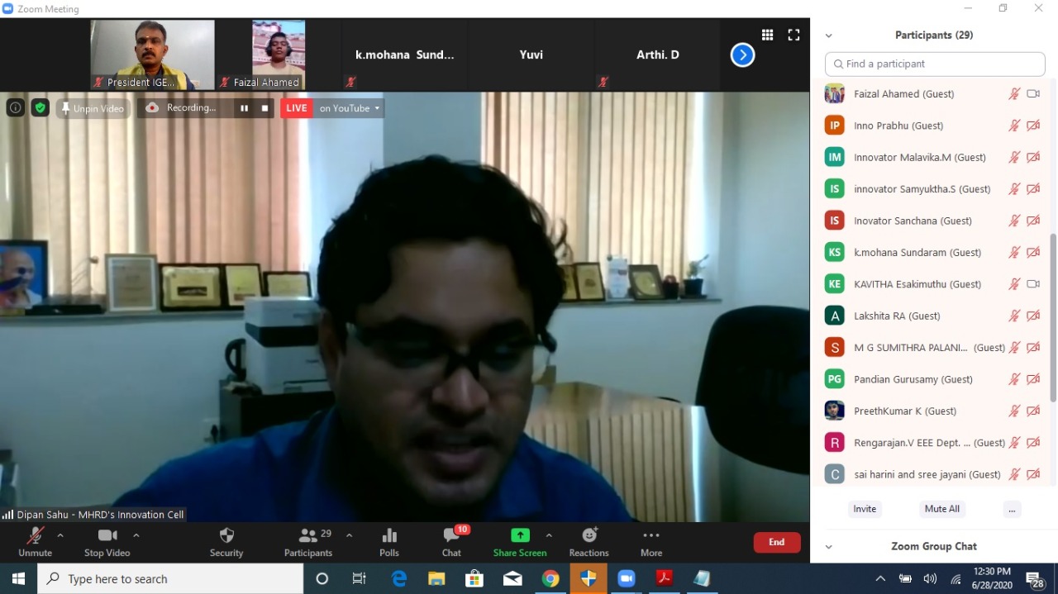
Task: Select Innovator Malavika.M participant name
Action: pyautogui.click(x=919, y=157)
